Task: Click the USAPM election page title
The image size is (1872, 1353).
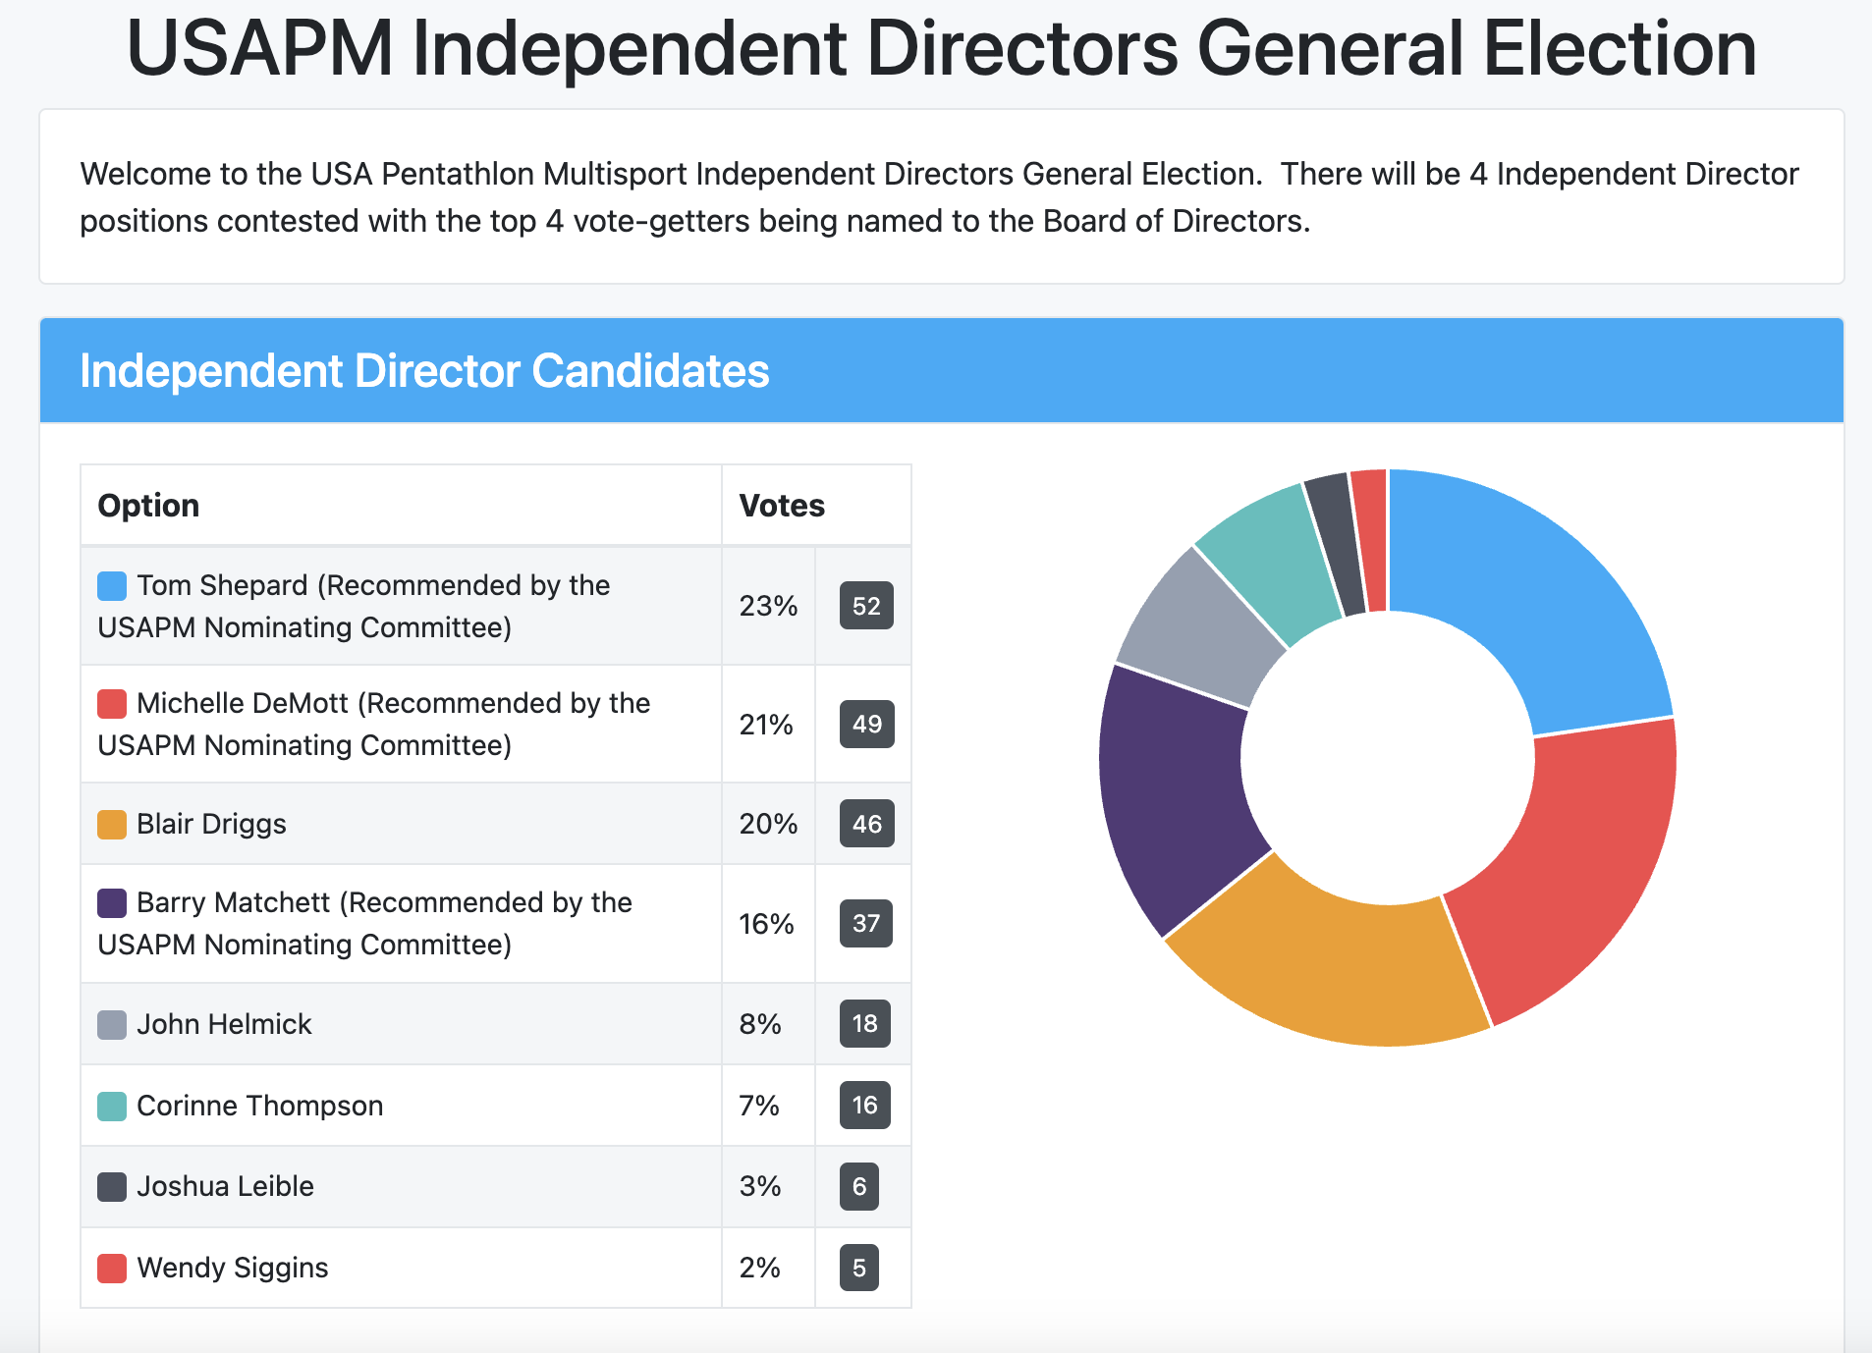Action: [x=936, y=49]
